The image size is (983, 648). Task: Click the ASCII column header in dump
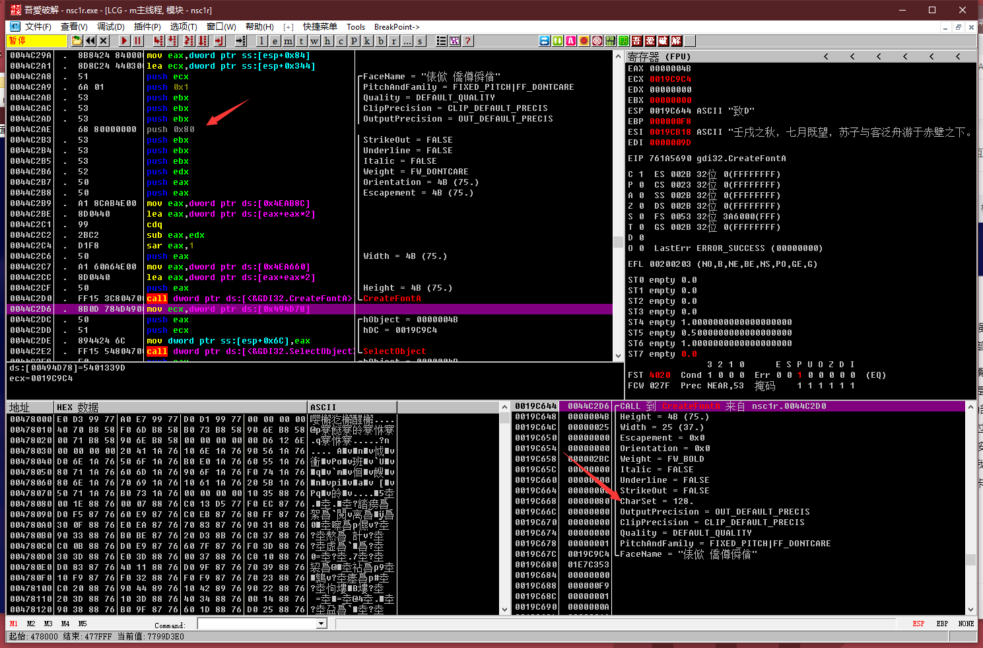pyautogui.click(x=352, y=407)
